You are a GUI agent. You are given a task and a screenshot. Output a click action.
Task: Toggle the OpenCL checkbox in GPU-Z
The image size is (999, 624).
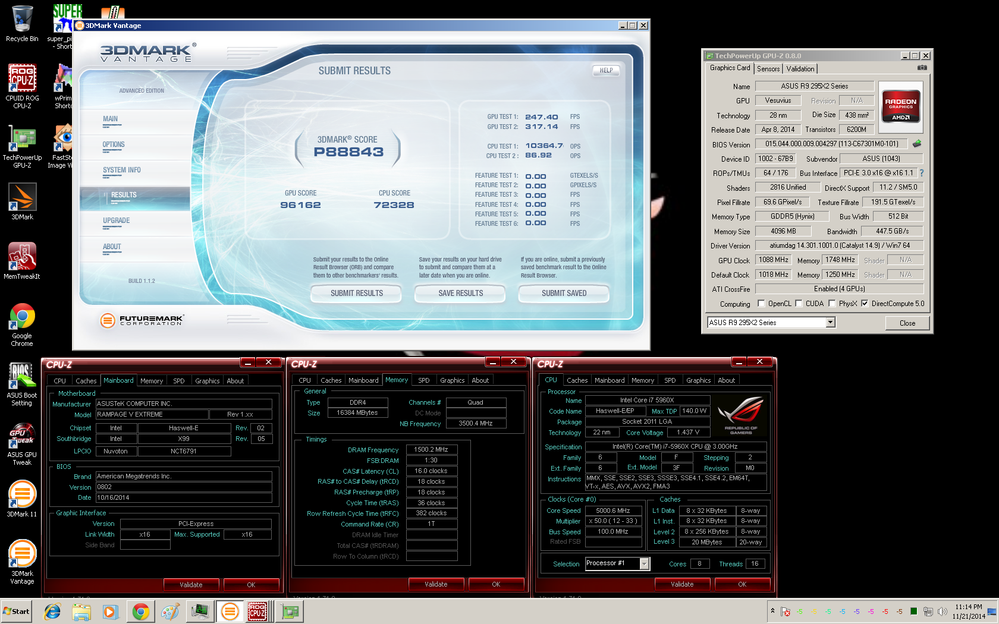[x=761, y=303]
